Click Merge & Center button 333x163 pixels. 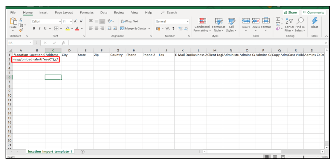tap(133, 28)
